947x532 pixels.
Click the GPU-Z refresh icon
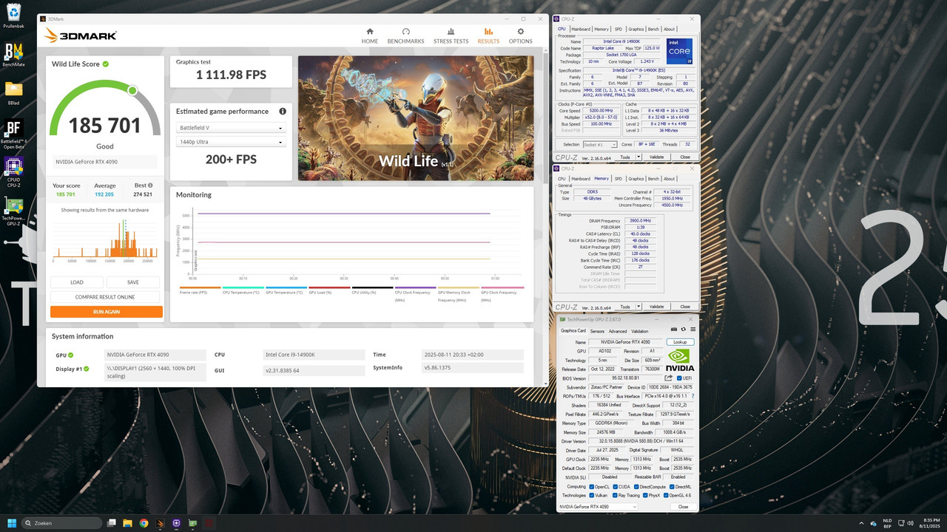(x=683, y=331)
